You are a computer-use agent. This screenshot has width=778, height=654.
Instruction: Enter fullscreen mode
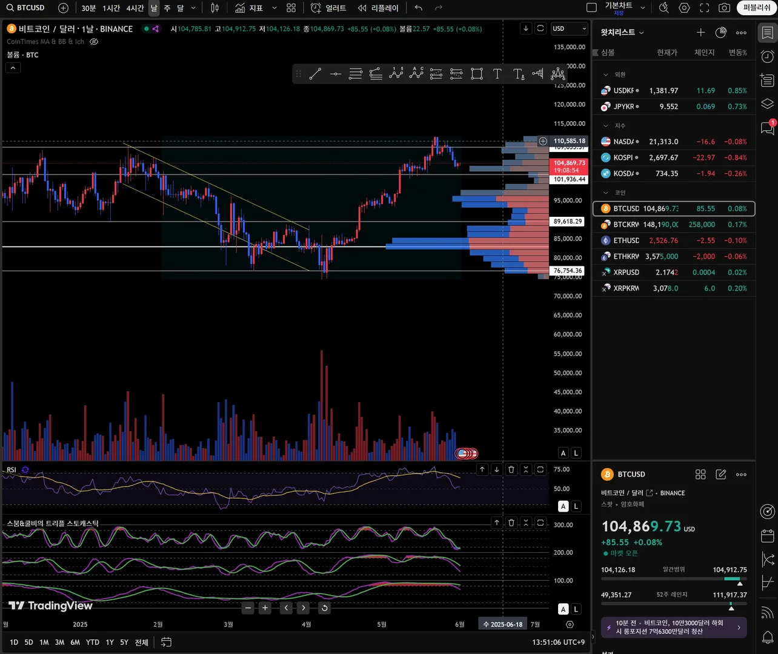coord(704,8)
